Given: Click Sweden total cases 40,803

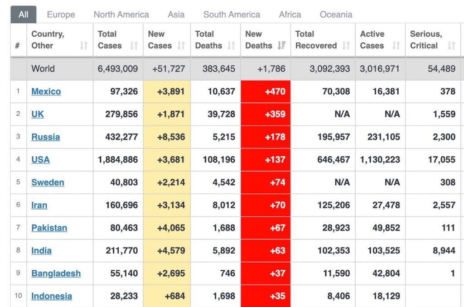Looking at the screenshot, I should (124, 182).
